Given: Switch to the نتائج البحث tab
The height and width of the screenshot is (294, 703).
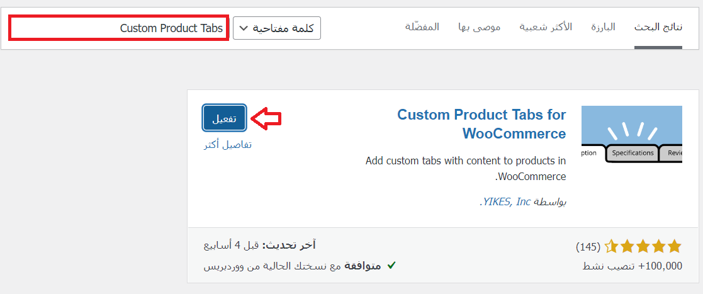Looking at the screenshot, I should [658, 27].
